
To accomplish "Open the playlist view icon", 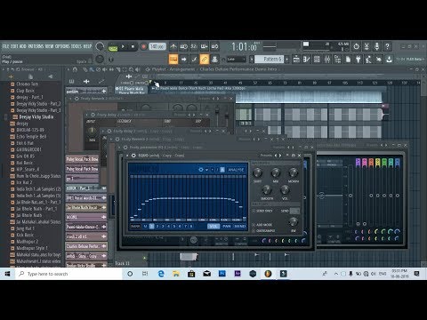I will click(296, 60).
